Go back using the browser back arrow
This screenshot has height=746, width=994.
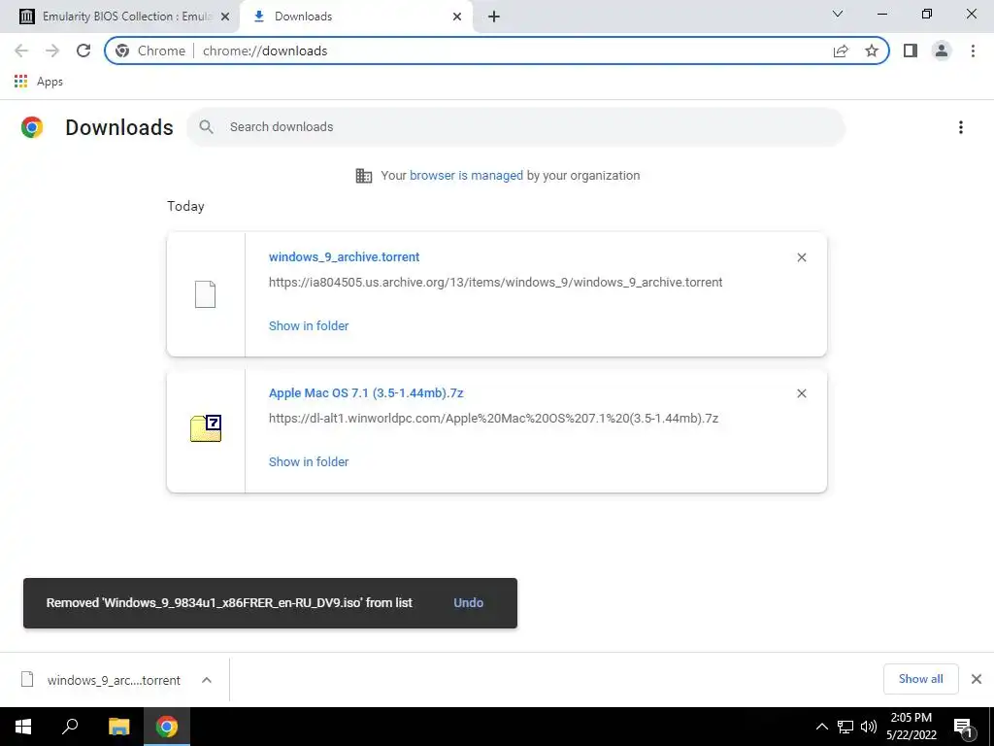click(21, 51)
